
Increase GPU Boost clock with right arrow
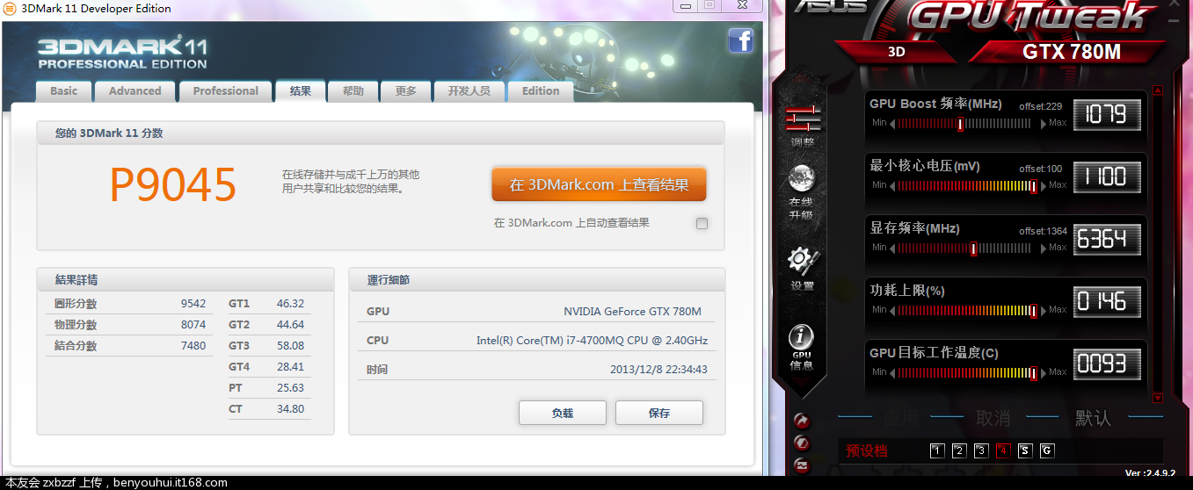click(1044, 124)
